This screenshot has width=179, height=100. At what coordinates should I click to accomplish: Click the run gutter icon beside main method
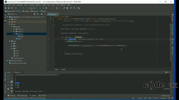point(51,19)
